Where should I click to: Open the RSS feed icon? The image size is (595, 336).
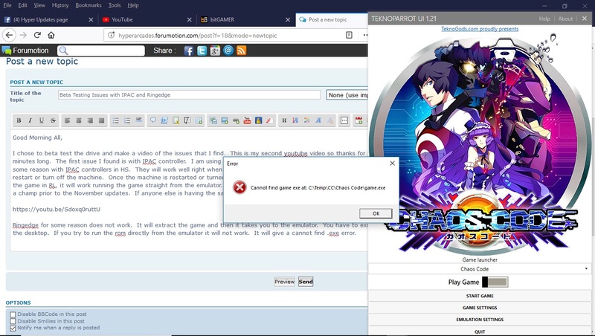click(241, 51)
